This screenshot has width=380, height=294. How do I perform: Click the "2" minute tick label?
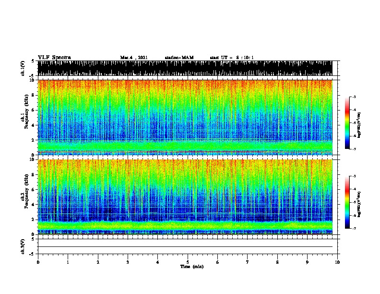[98, 262]
